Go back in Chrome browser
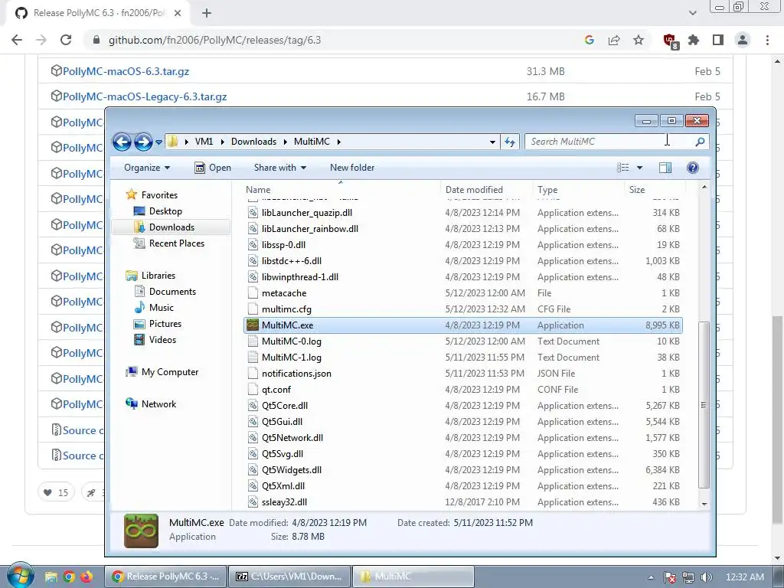This screenshot has height=588, width=784. click(x=17, y=40)
